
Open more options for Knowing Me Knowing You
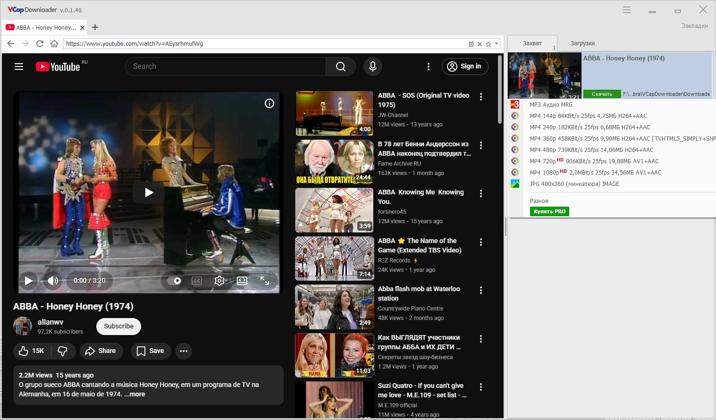click(481, 193)
